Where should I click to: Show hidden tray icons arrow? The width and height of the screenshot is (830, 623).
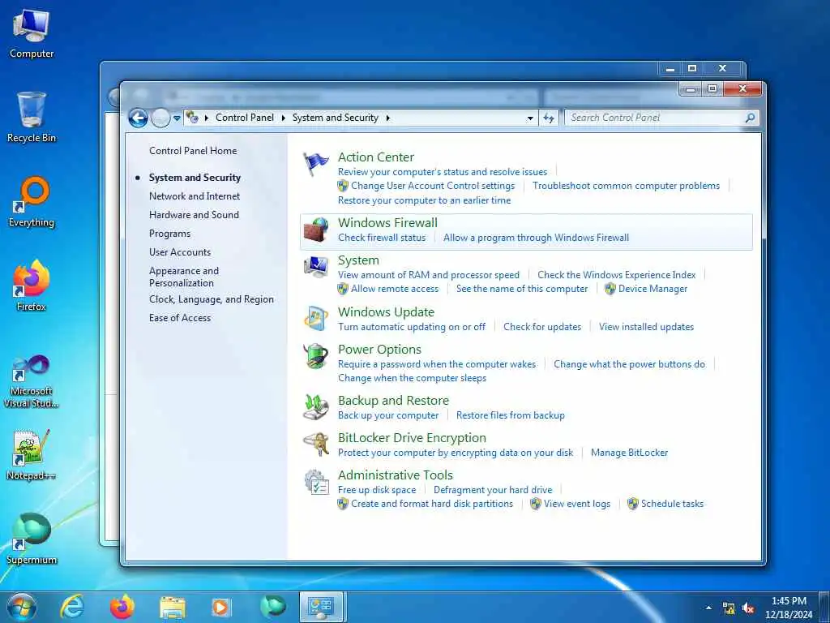[x=708, y=608]
